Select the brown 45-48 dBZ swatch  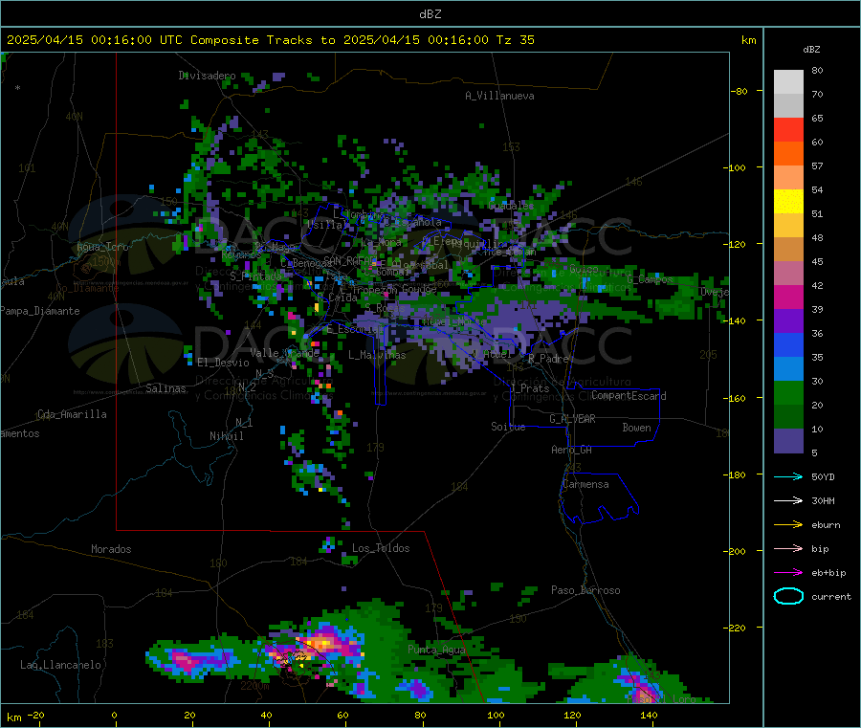click(788, 250)
